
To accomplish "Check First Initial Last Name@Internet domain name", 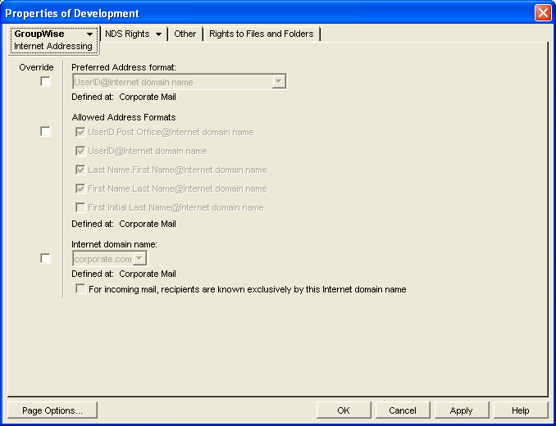I will click(x=80, y=207).
